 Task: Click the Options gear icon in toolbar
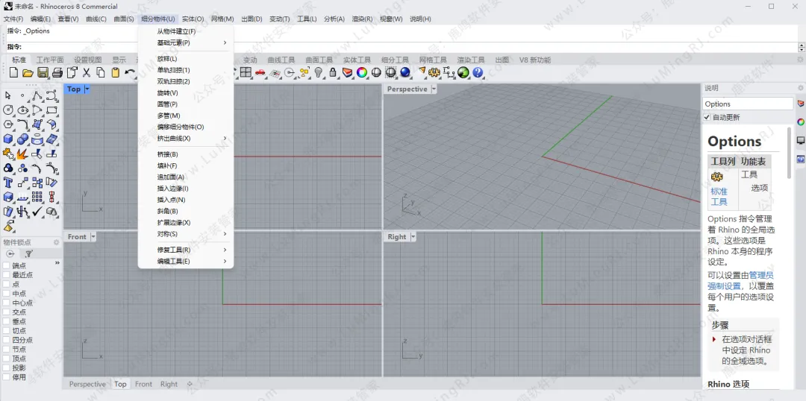click(434, 72)
